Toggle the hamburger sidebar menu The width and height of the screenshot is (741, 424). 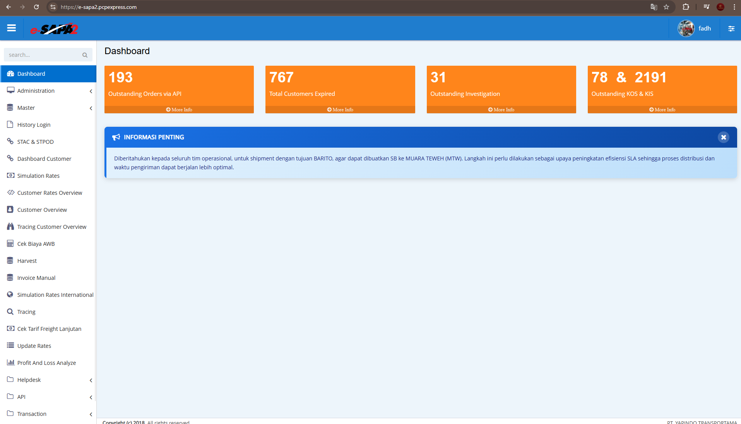click(x=12, y=28)
